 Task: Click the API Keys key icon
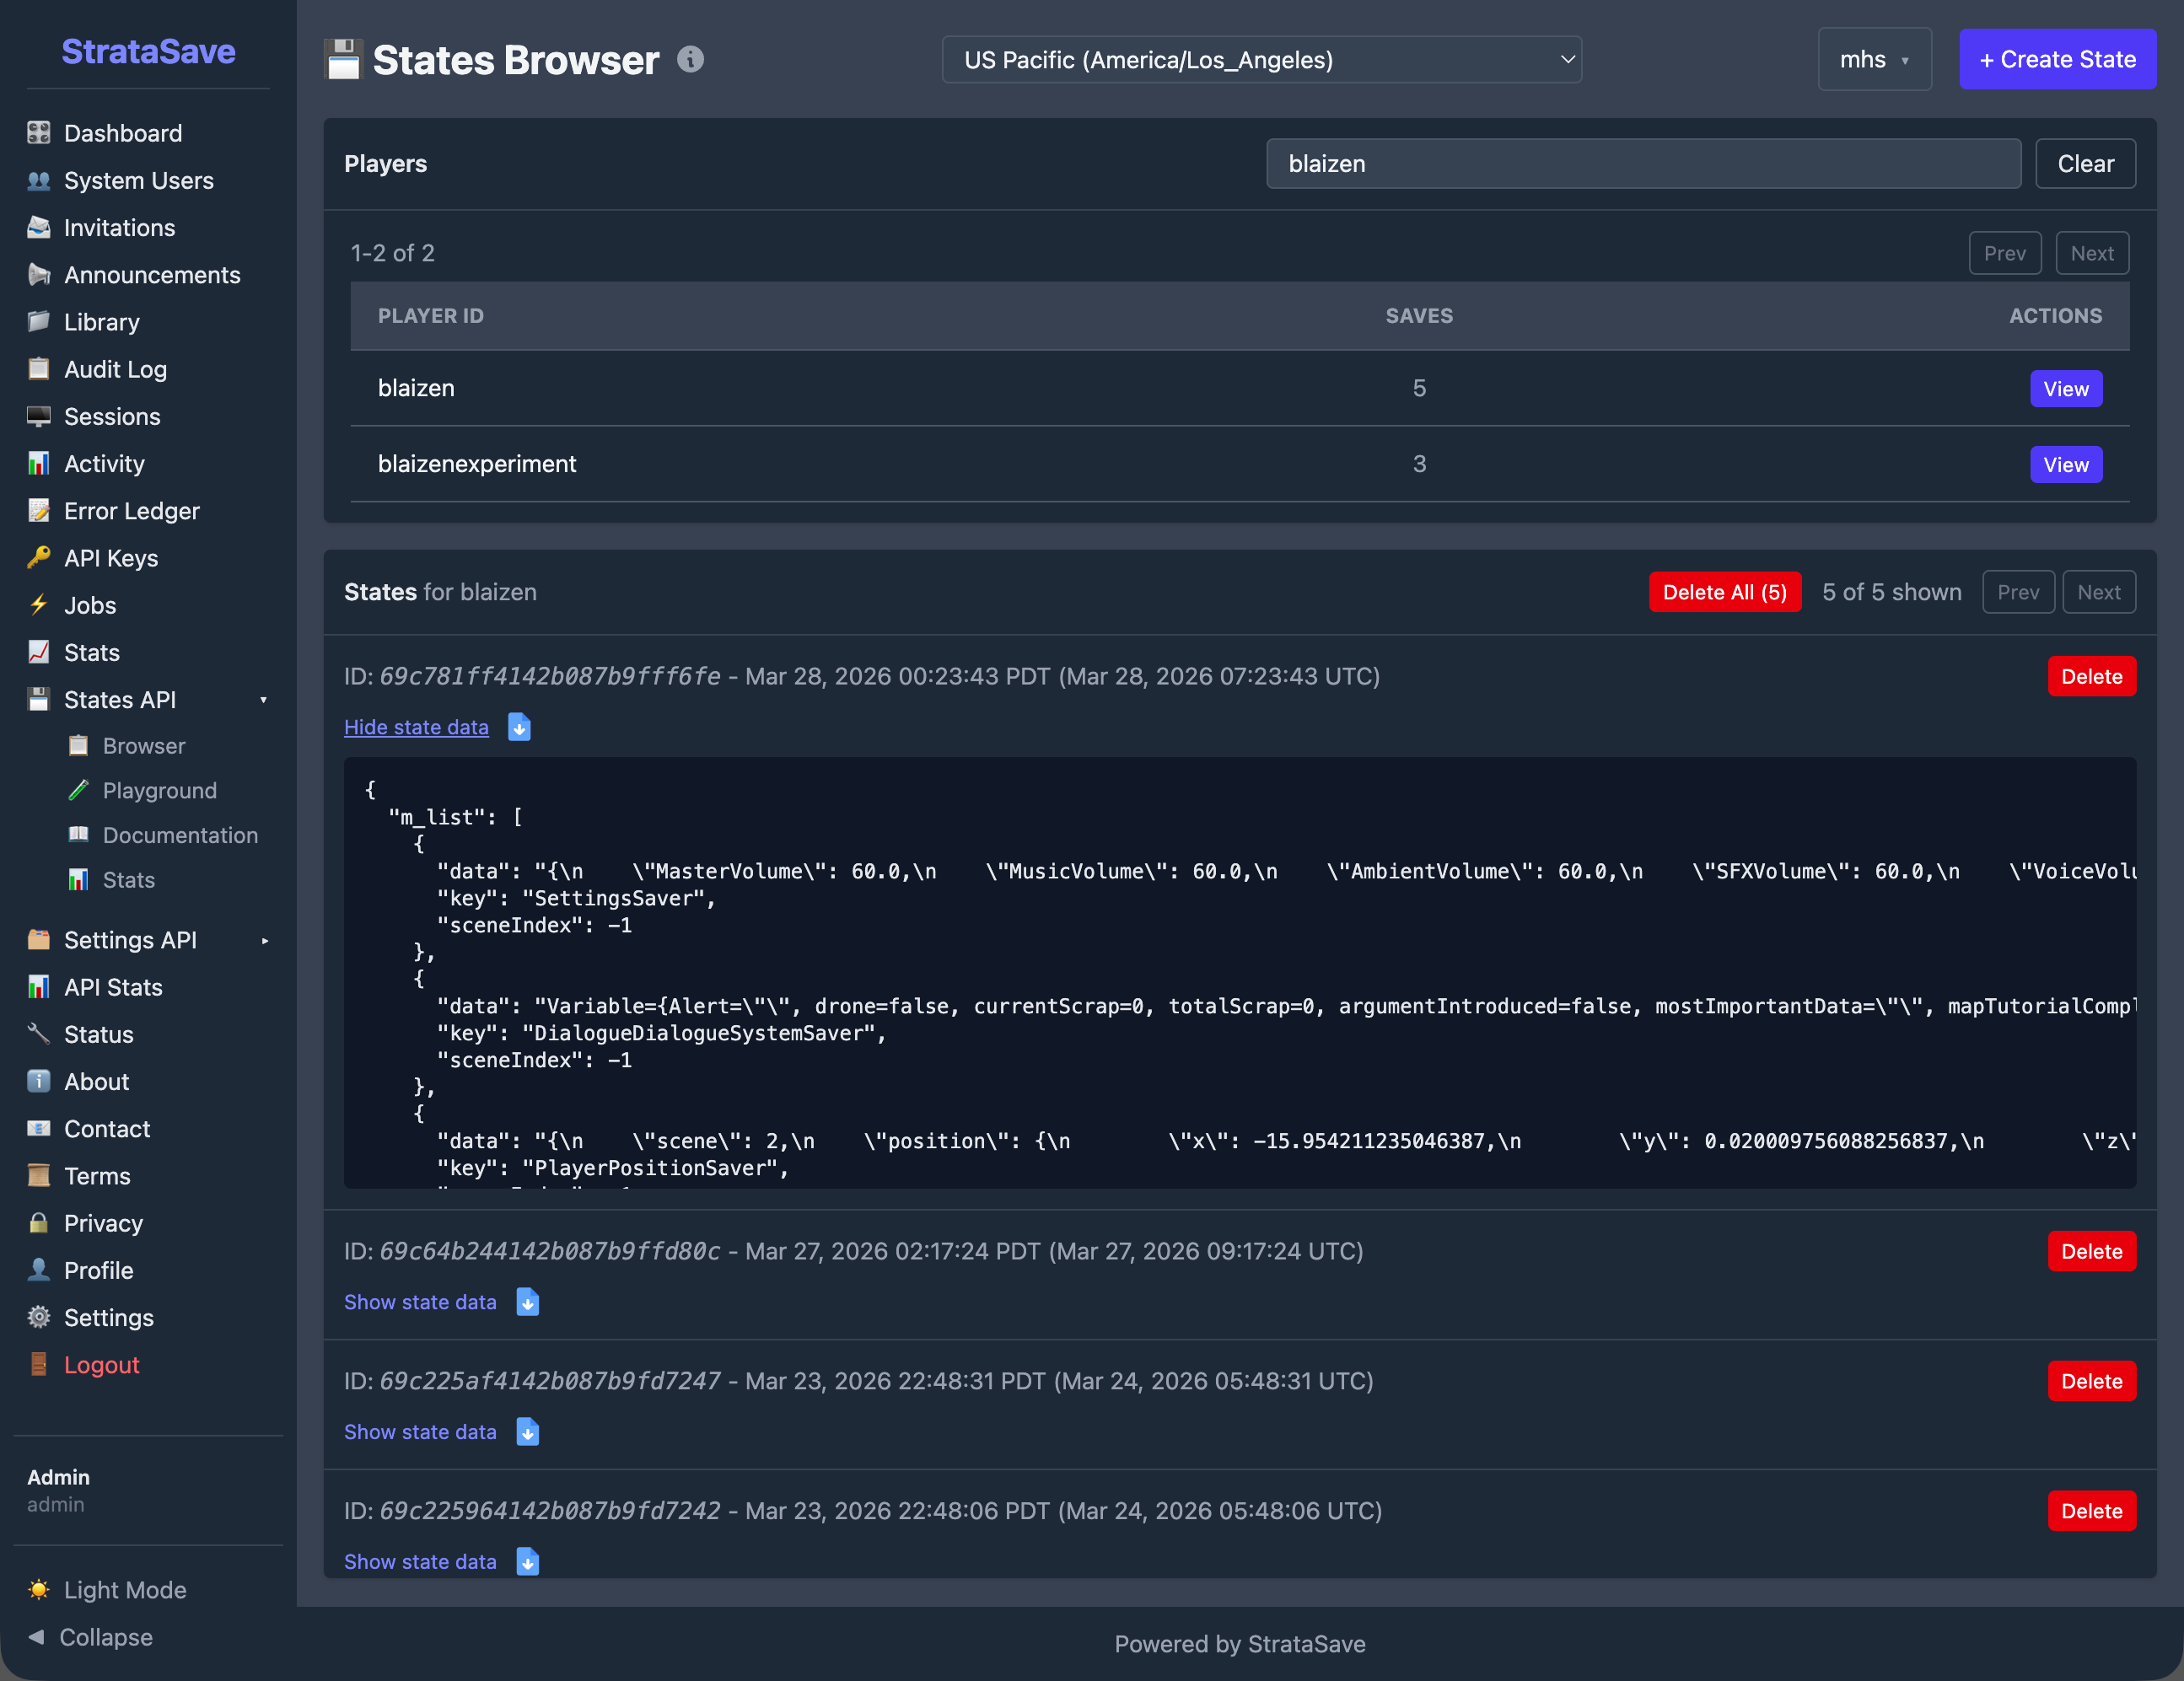point(38,557)
